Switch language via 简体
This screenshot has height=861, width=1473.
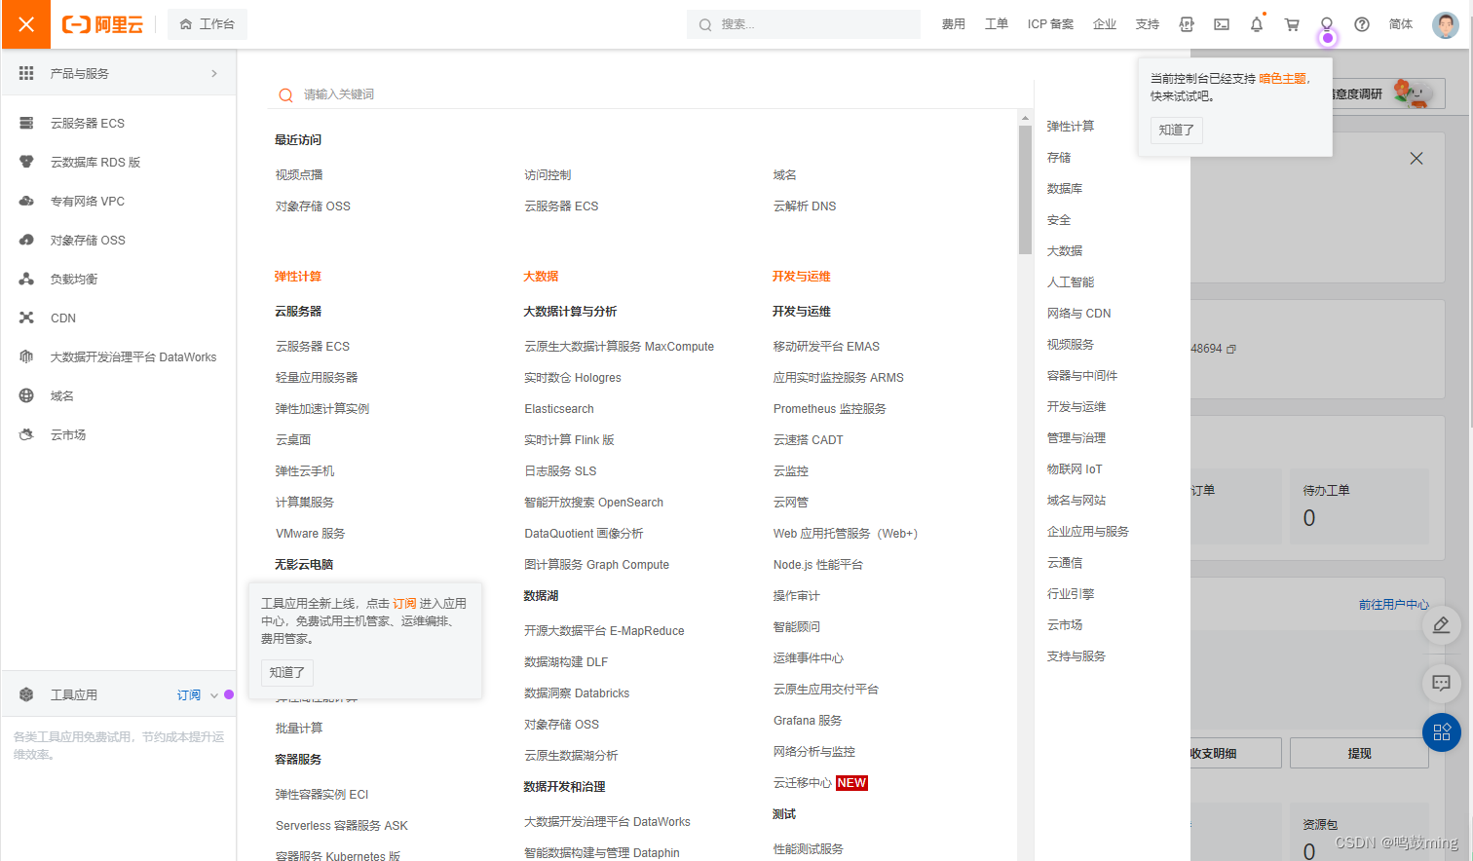click(x=1401, y=24)
